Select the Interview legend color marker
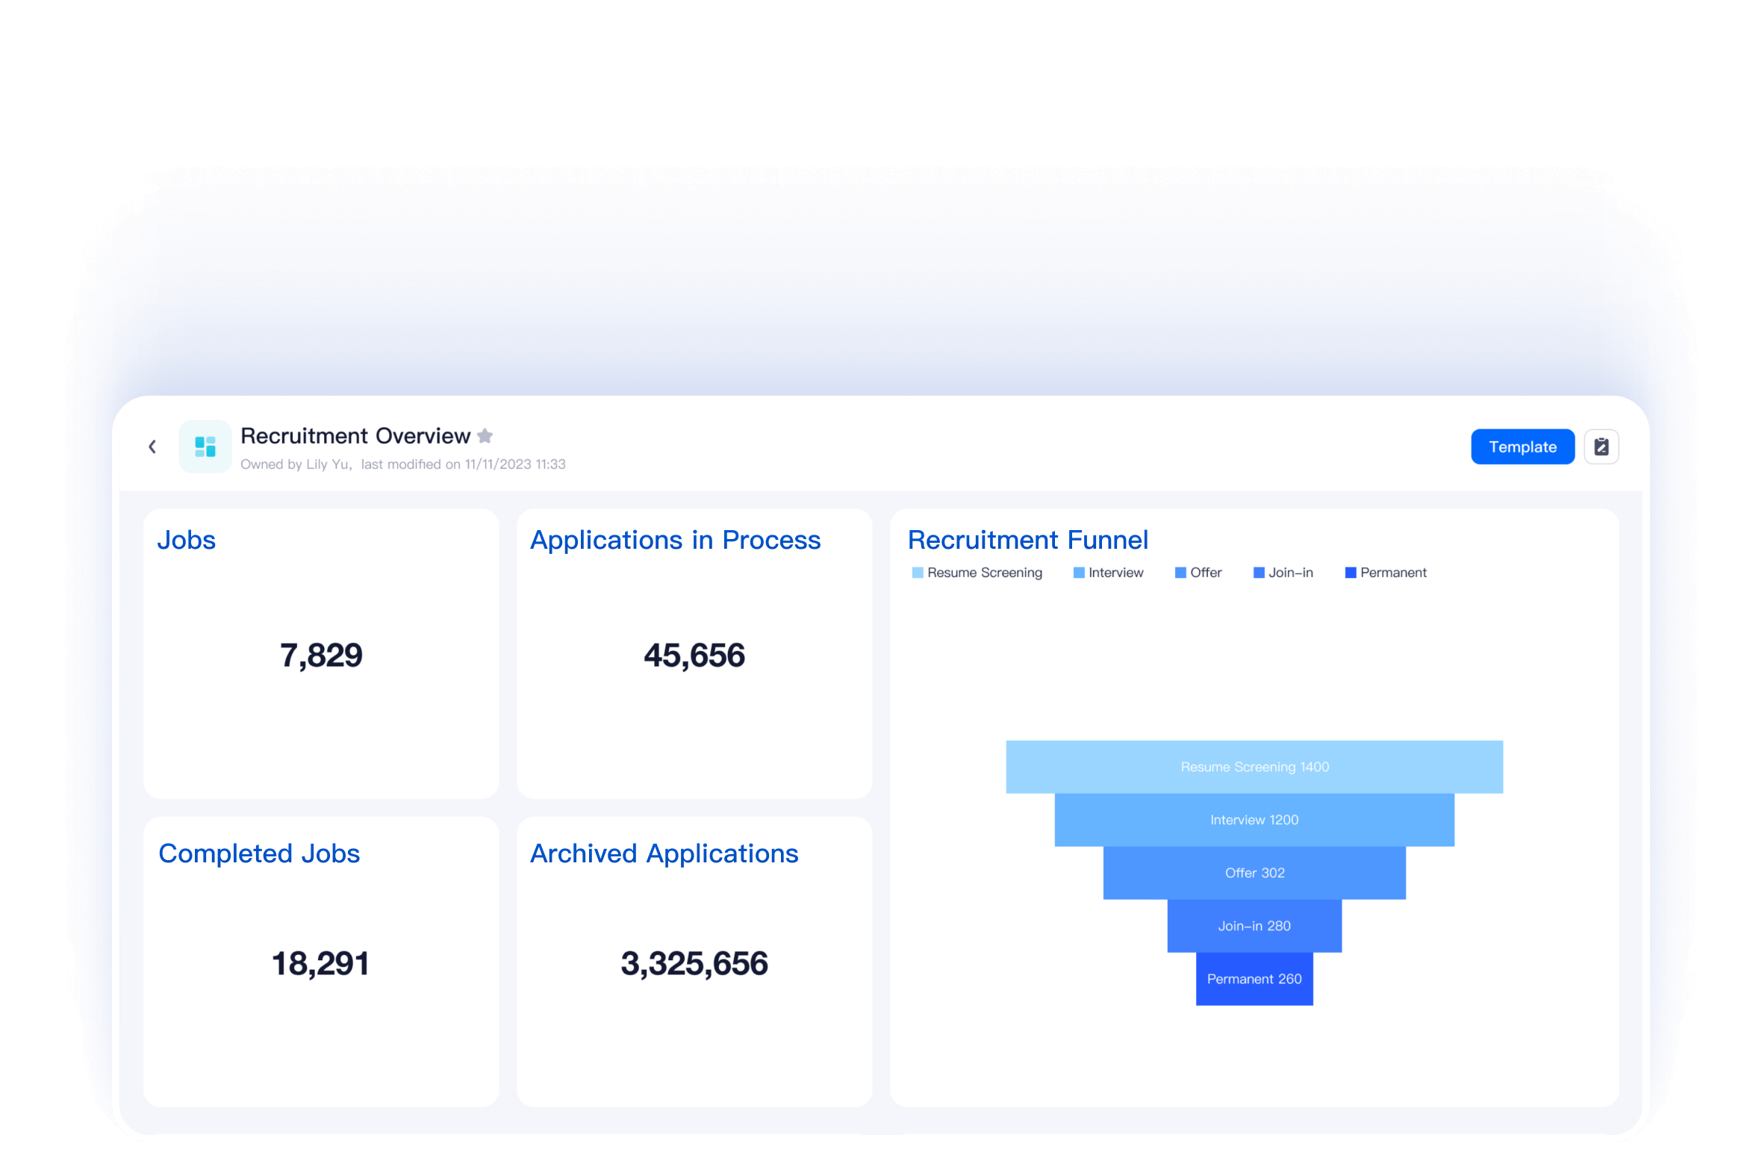Screen dimensions: 1762x1161 point(1078,572)
